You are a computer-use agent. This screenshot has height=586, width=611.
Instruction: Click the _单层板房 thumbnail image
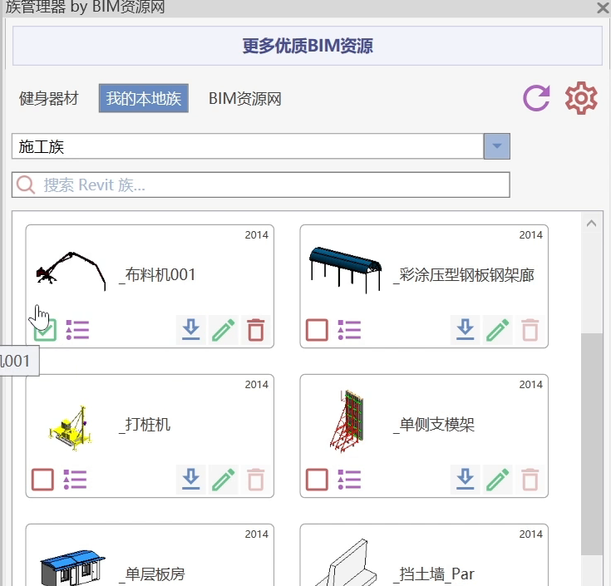point(72,568)
